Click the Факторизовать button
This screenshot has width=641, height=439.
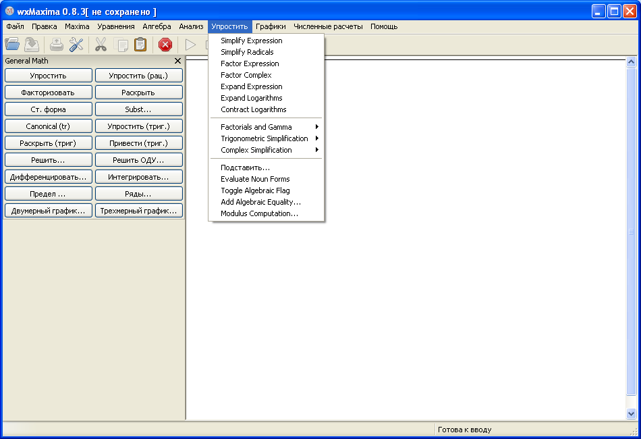[48, 93]
